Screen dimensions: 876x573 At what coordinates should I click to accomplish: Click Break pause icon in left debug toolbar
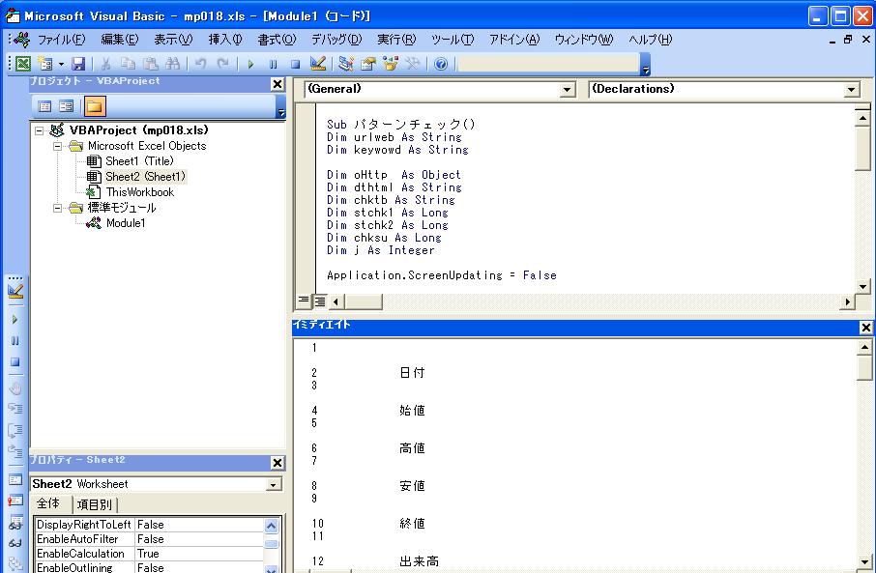click(x=15, y=341)
